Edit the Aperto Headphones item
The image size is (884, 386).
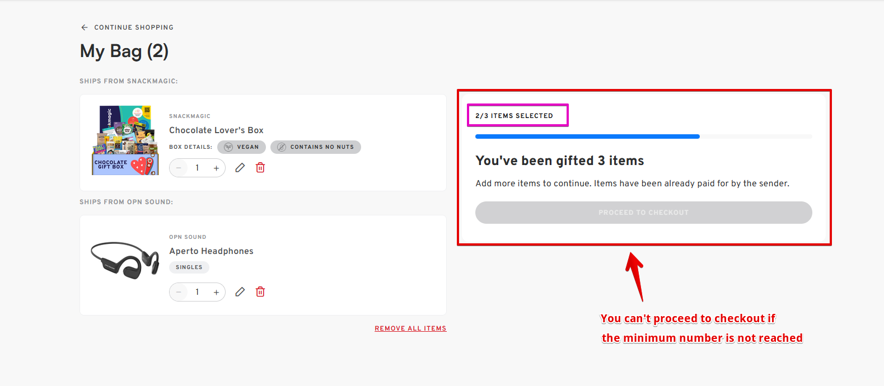[x=240, y=292]
